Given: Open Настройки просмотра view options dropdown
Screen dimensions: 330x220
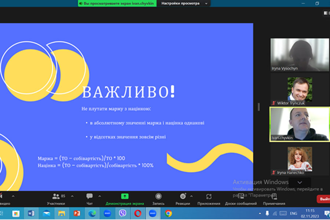Looking at the screenshot, I should click(184, 3).
